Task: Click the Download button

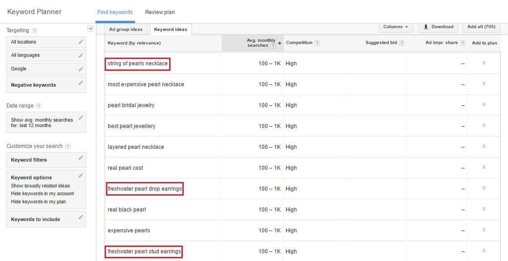Action: coord(438,27)
